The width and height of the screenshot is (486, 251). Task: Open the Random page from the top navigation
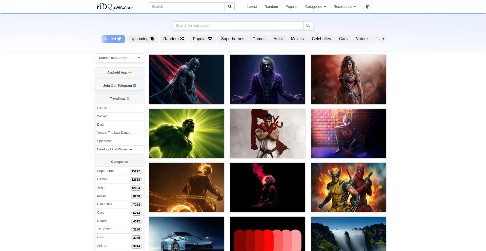[271, 7]
